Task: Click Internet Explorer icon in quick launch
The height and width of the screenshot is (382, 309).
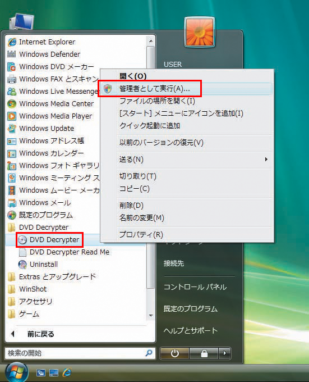Action: coord(67,372)
